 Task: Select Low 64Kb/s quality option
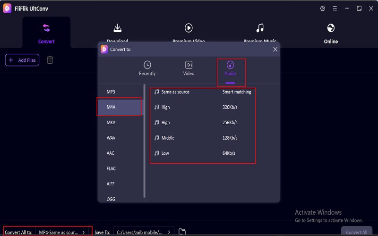tap(203, 153)
